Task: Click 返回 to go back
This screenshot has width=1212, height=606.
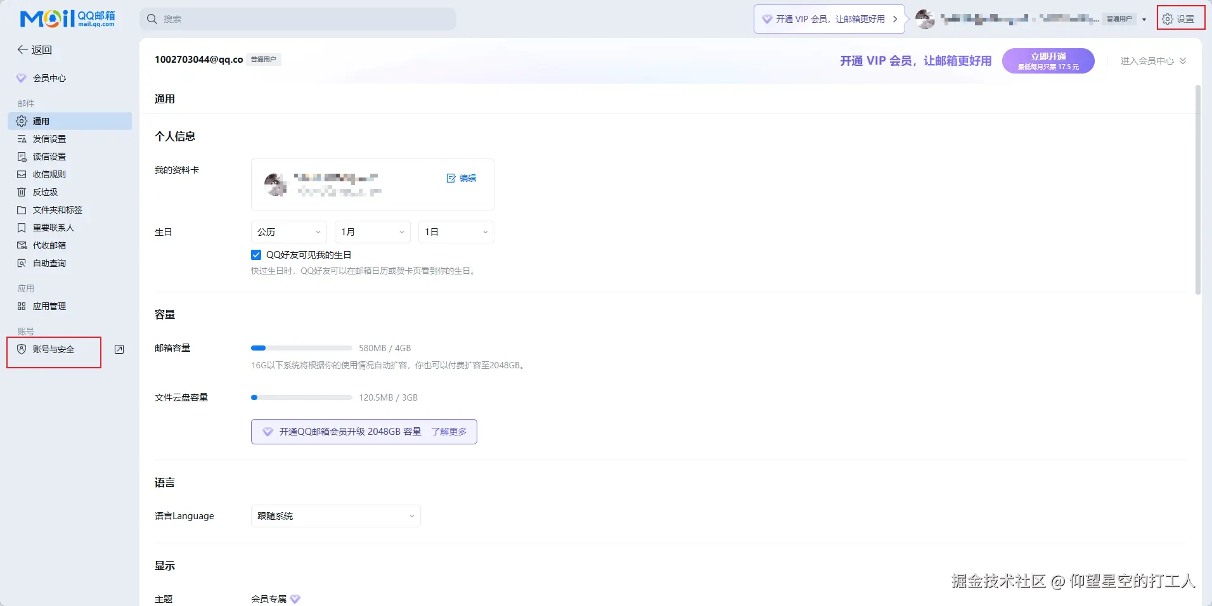Action: tap(35, 49)
